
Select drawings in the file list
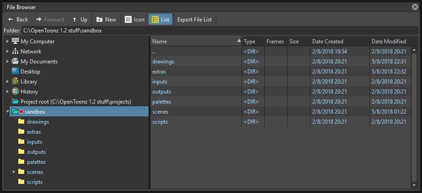[280, 62]
